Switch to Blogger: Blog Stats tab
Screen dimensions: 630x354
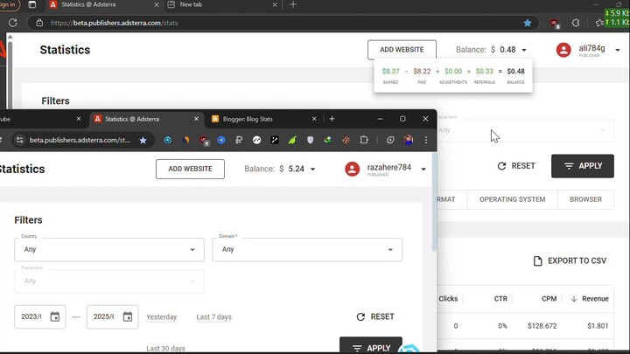pos(259,119)
